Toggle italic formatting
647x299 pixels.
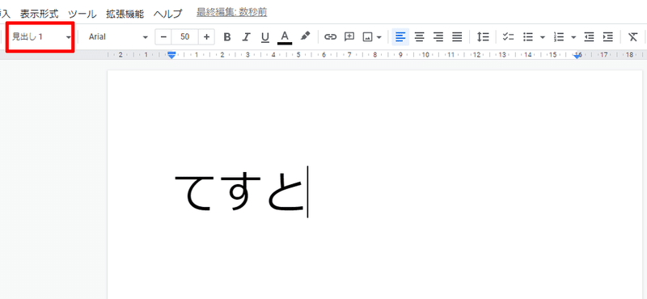(x=247, y=37)
